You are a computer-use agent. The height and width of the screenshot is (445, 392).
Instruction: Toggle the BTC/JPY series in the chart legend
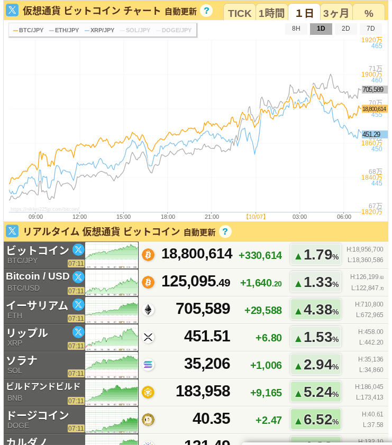[29, 30]
